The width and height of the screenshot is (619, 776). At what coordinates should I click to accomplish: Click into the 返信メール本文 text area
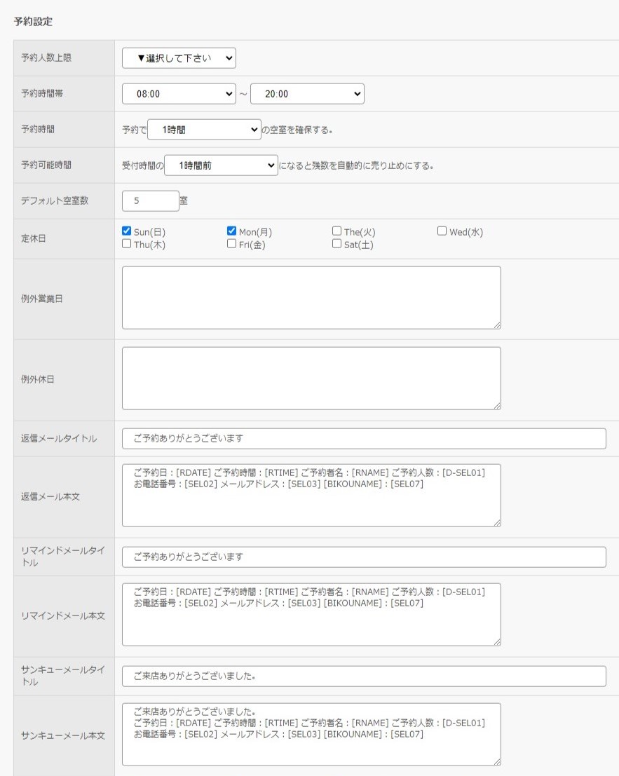tap(311, 505)
